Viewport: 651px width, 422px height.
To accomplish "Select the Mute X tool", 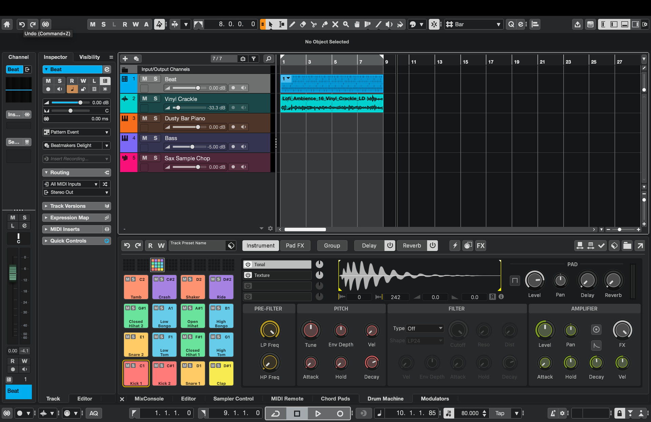I will pyautogui.click(x=335, y=24).
